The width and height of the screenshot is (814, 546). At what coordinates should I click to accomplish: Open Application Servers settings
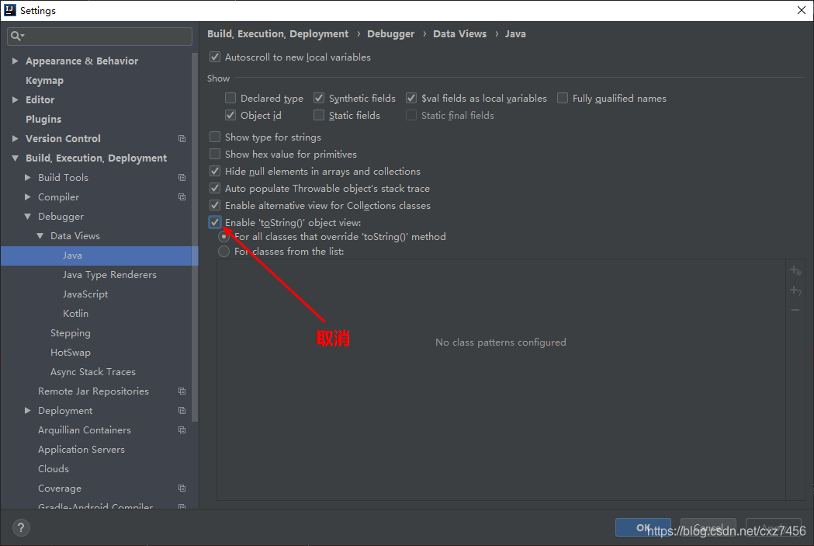(81, 450)
